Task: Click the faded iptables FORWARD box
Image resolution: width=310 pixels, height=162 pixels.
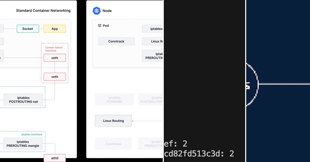Action: pos(114,100)
